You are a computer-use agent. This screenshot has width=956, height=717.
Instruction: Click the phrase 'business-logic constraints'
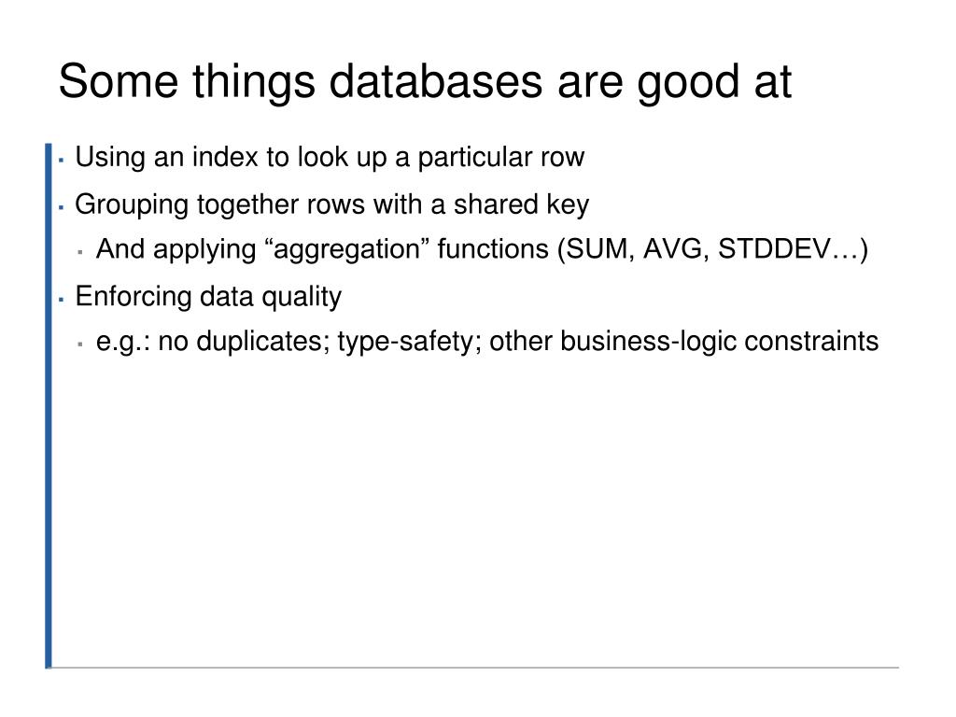pos(720,342)
